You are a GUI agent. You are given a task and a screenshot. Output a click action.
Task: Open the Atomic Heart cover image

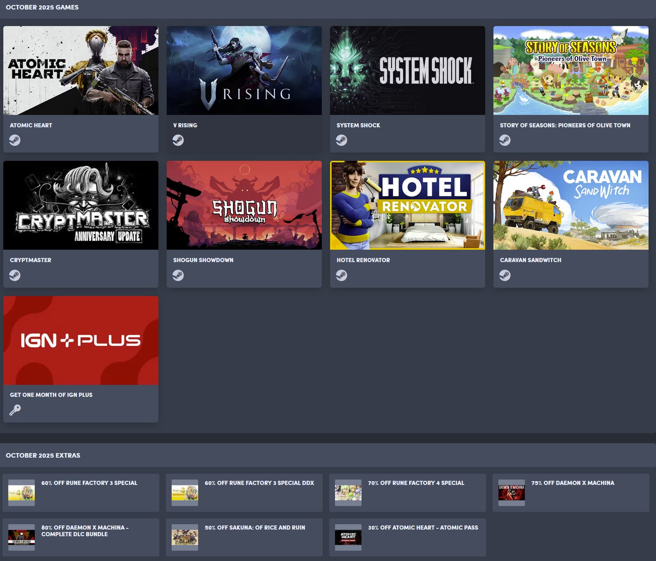pos(81,70)
